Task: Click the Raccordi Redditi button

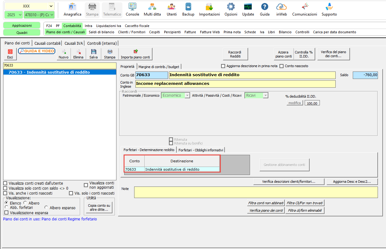Action: pyautogui.click(x=236, y=54)
